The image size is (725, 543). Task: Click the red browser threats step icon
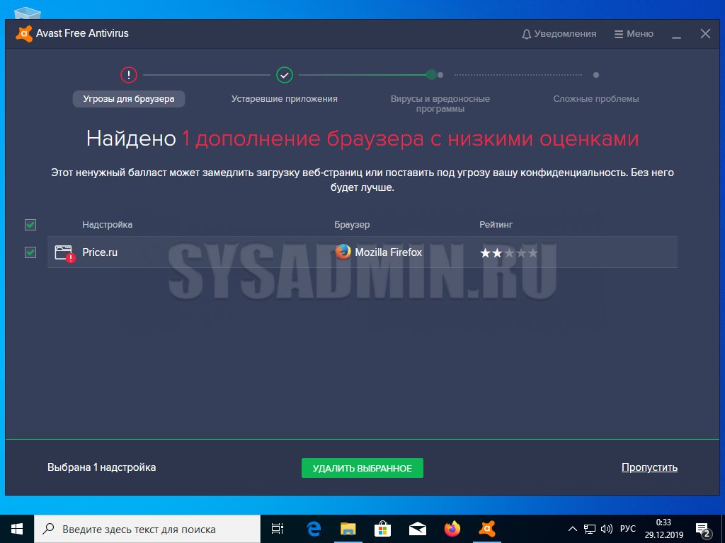click(128, 74)
